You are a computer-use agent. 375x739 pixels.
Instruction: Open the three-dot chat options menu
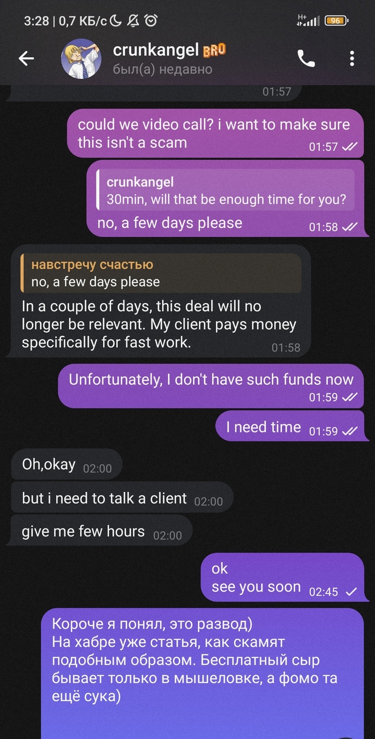pyautogui.click(x=352, y=58)
